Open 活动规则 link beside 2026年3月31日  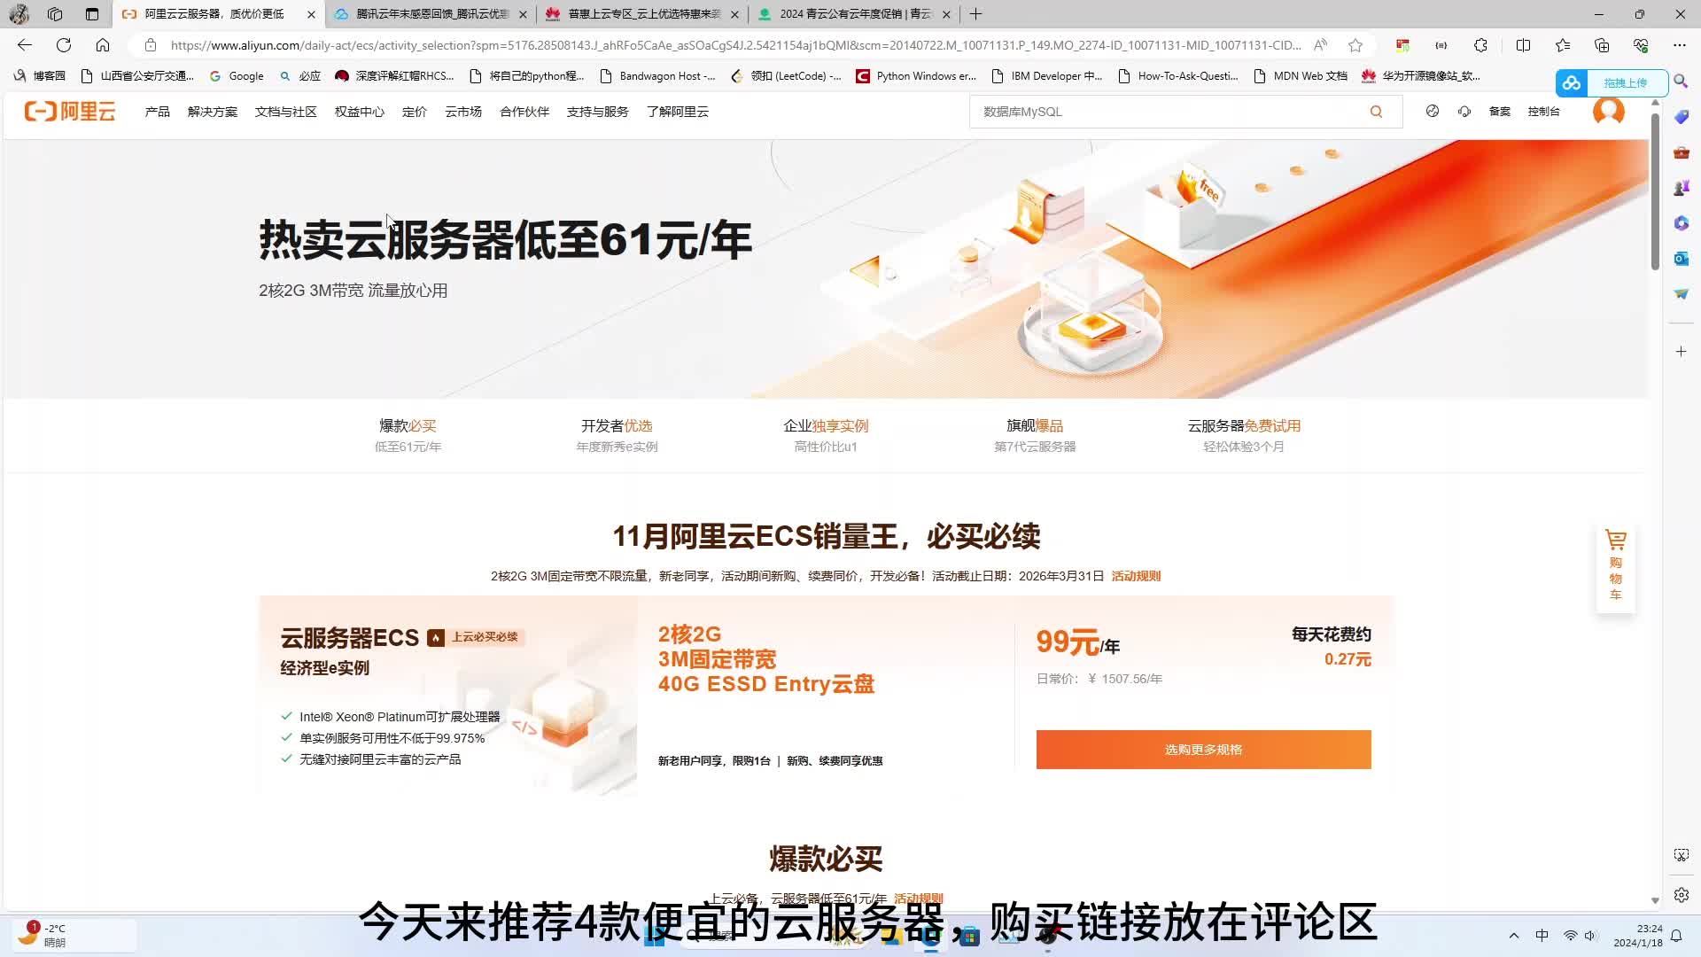[1136, 576]
